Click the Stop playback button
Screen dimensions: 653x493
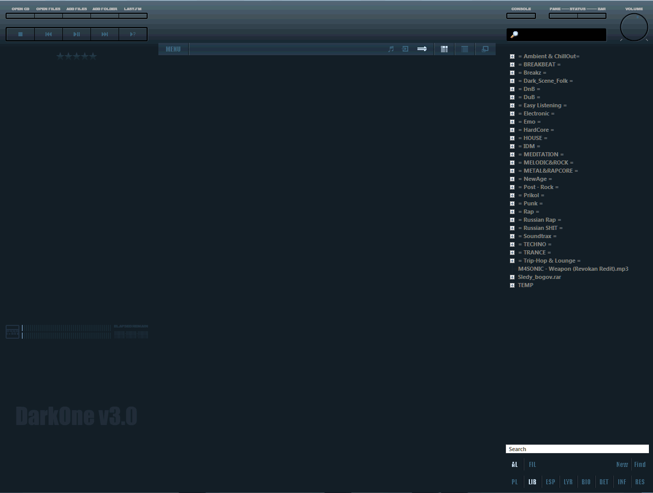click(x=20, y=34)
